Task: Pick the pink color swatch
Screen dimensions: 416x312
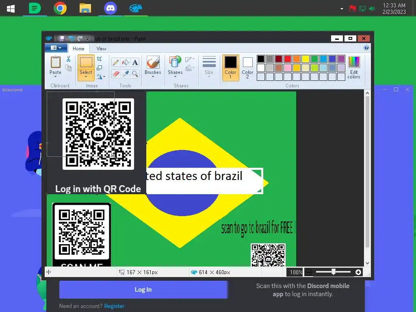Action: pyautogui.click(x=288, y=68)
